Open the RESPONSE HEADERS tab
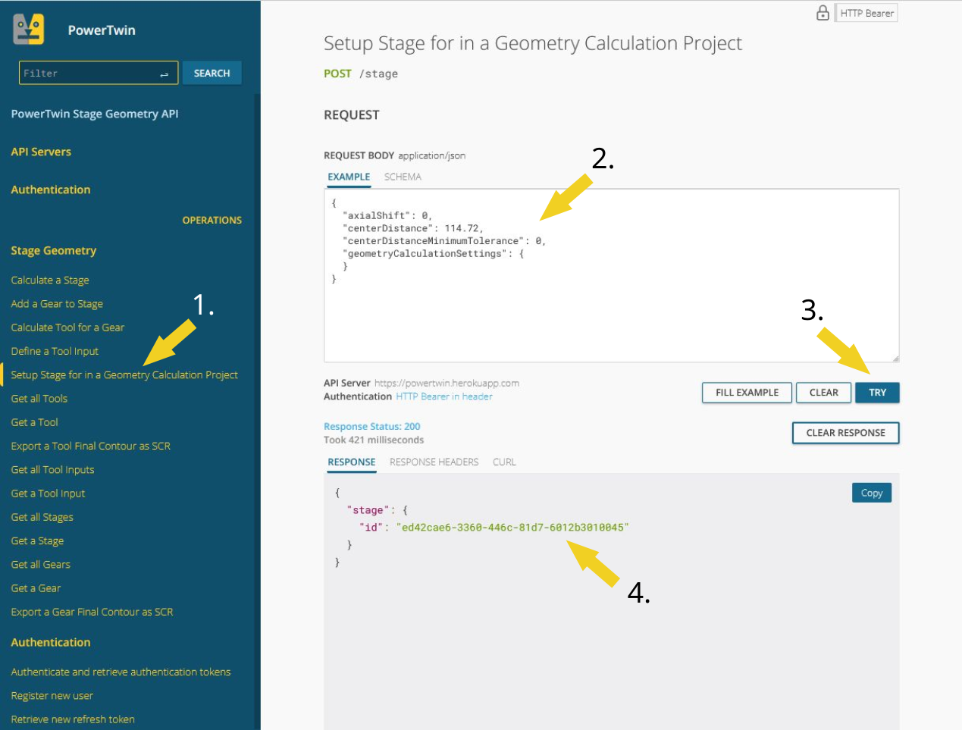 click(434, 462)
